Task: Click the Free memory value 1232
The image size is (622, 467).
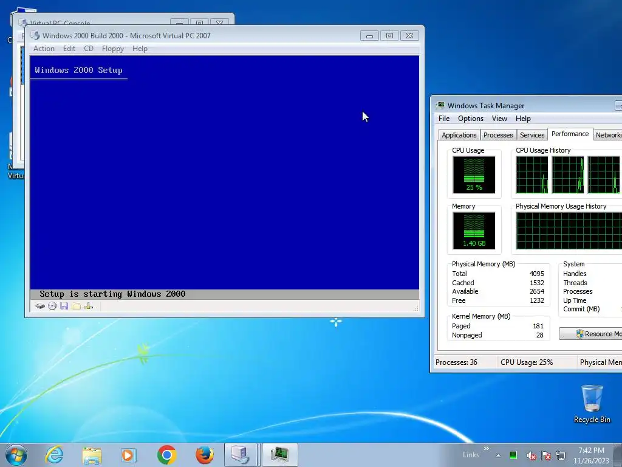Action: [x=537, y=300]
